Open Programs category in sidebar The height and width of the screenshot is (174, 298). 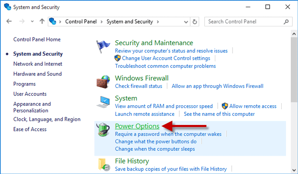25,84
